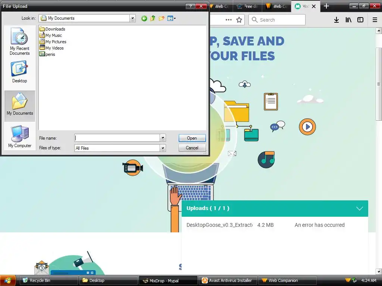Click the Open button

click(192, 138)
